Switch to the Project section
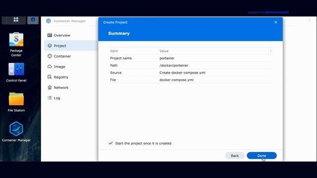Screen dimensions: 317x178 click(71, 45)
